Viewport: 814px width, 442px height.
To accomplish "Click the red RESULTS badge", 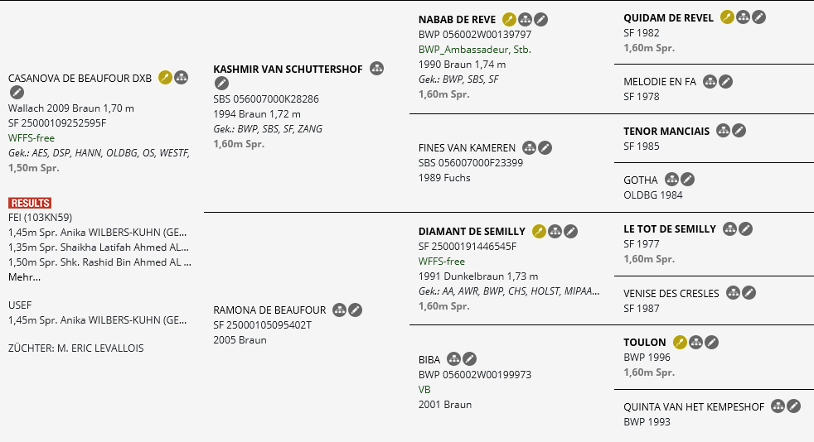I will (30, 203).
